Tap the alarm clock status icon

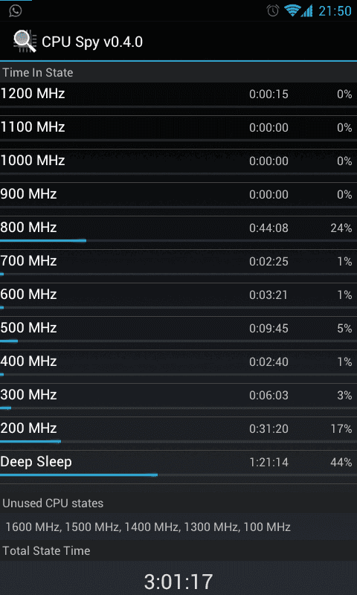(273, 10)
